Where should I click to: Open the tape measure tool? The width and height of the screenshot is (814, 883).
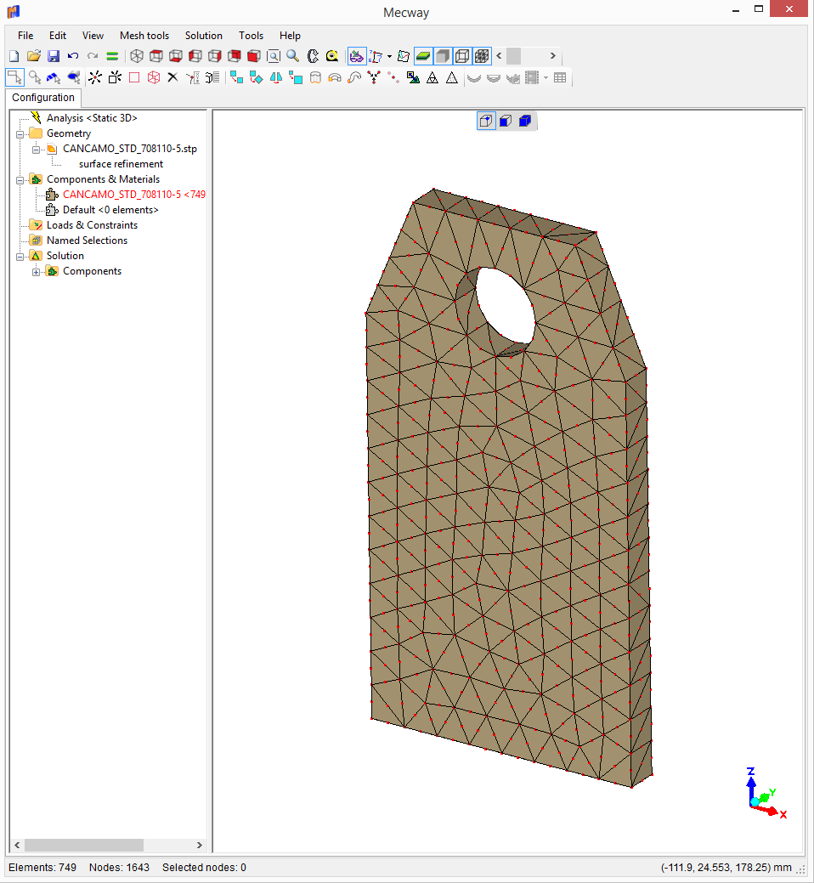point(332,56)
